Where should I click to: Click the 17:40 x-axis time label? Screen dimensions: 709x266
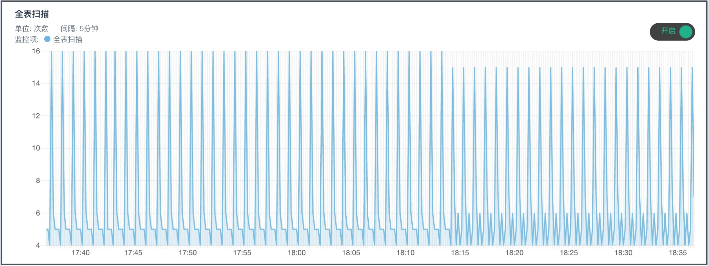[81, 253]
